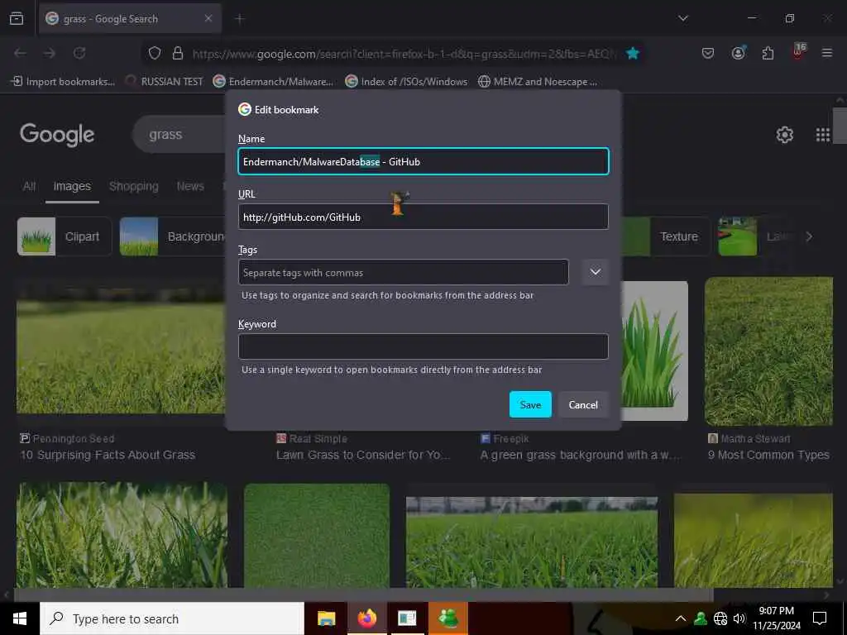
Task: Open the Firefox account icon
Action: [x=738, y=53]
